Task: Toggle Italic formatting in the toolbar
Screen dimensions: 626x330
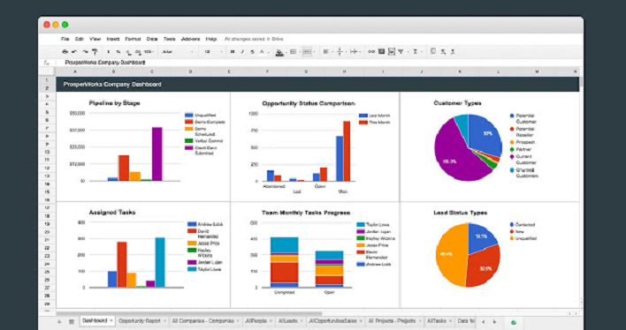Action: 242,51
